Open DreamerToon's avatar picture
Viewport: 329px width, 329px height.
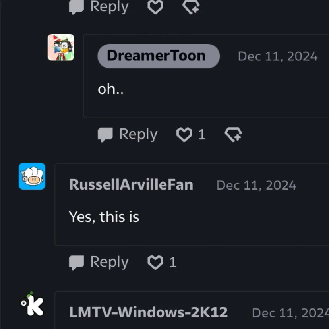pyautogui.click(x=61, y=47)
